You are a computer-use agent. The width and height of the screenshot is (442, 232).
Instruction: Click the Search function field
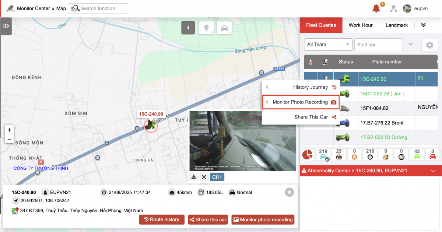coord(98,8)
